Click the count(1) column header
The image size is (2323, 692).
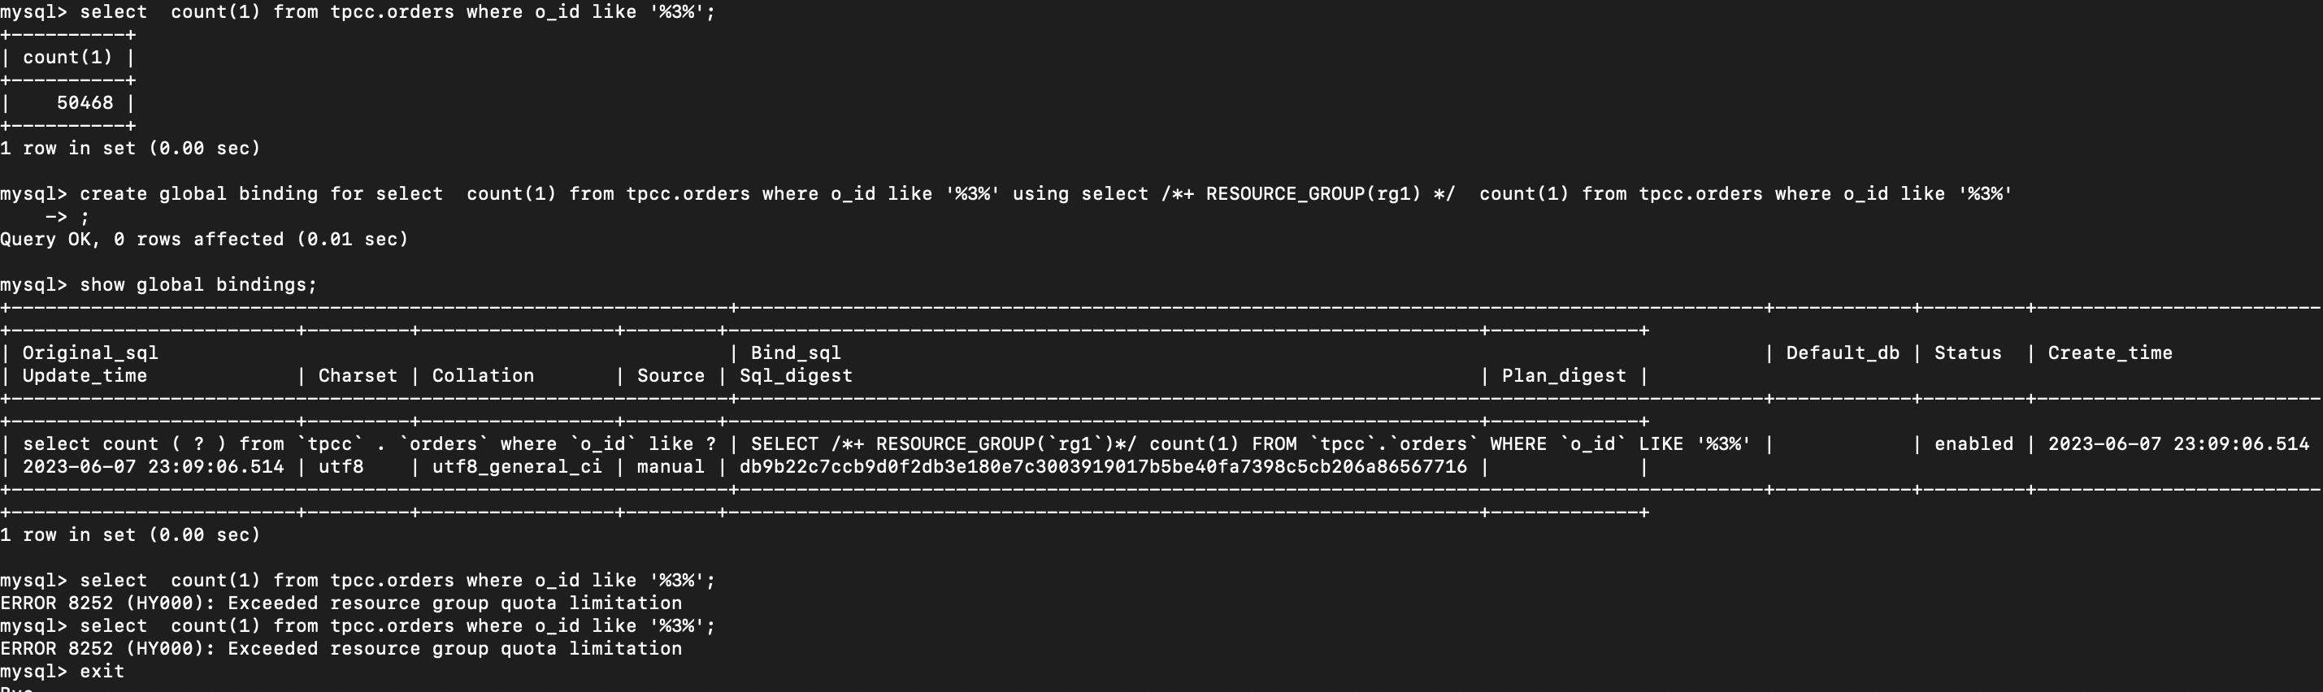[x=67, y=58]
